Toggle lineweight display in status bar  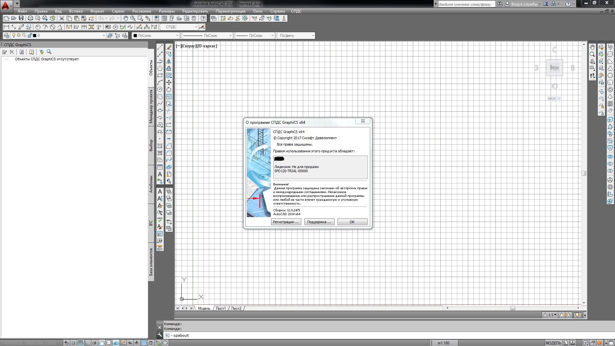point(137,343)
